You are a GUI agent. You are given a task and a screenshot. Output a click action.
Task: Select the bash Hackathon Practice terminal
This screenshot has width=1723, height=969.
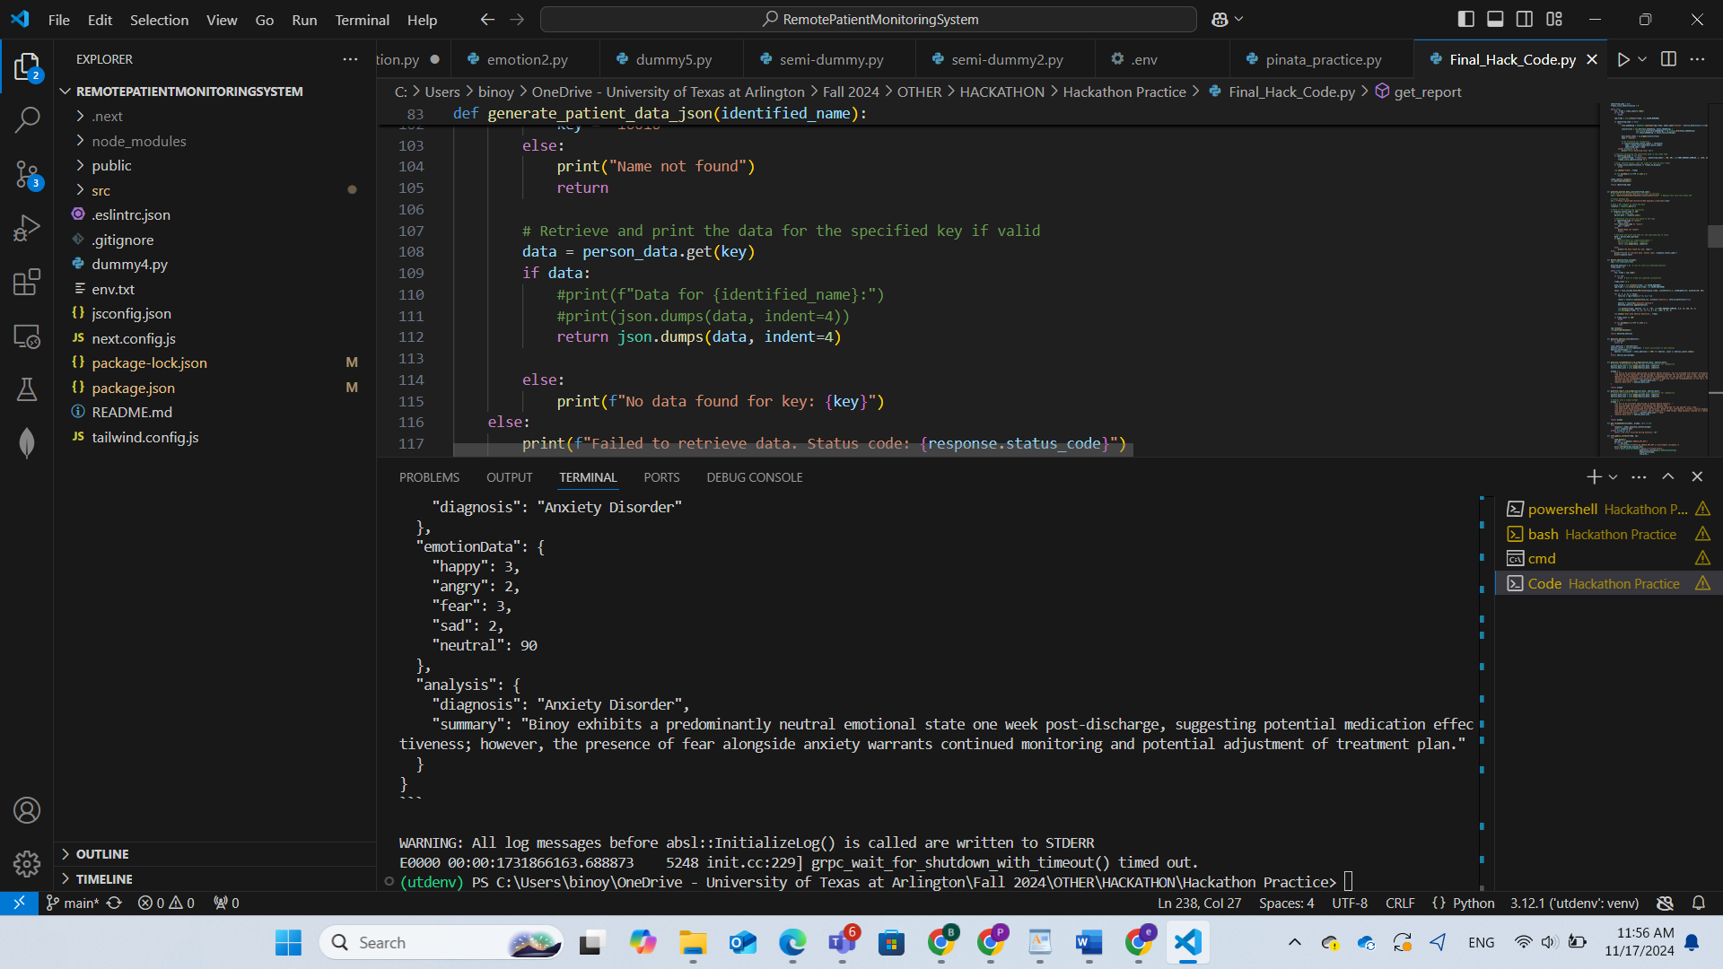coord(1601,534)
